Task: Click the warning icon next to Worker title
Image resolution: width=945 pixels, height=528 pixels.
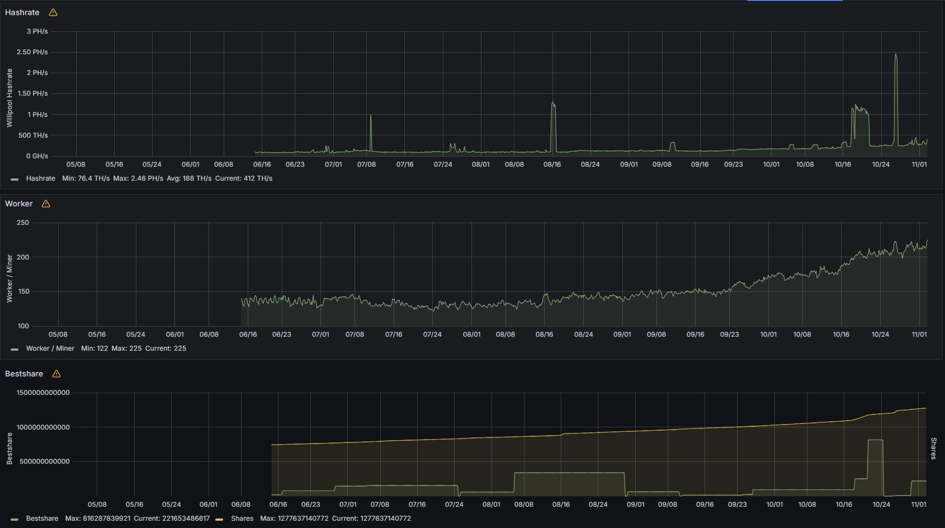Action: tap(46, 204)
